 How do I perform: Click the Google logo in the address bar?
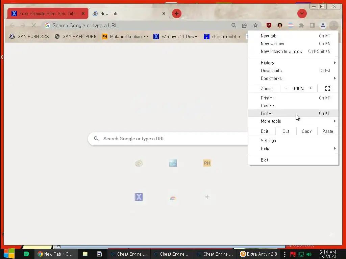47,25
